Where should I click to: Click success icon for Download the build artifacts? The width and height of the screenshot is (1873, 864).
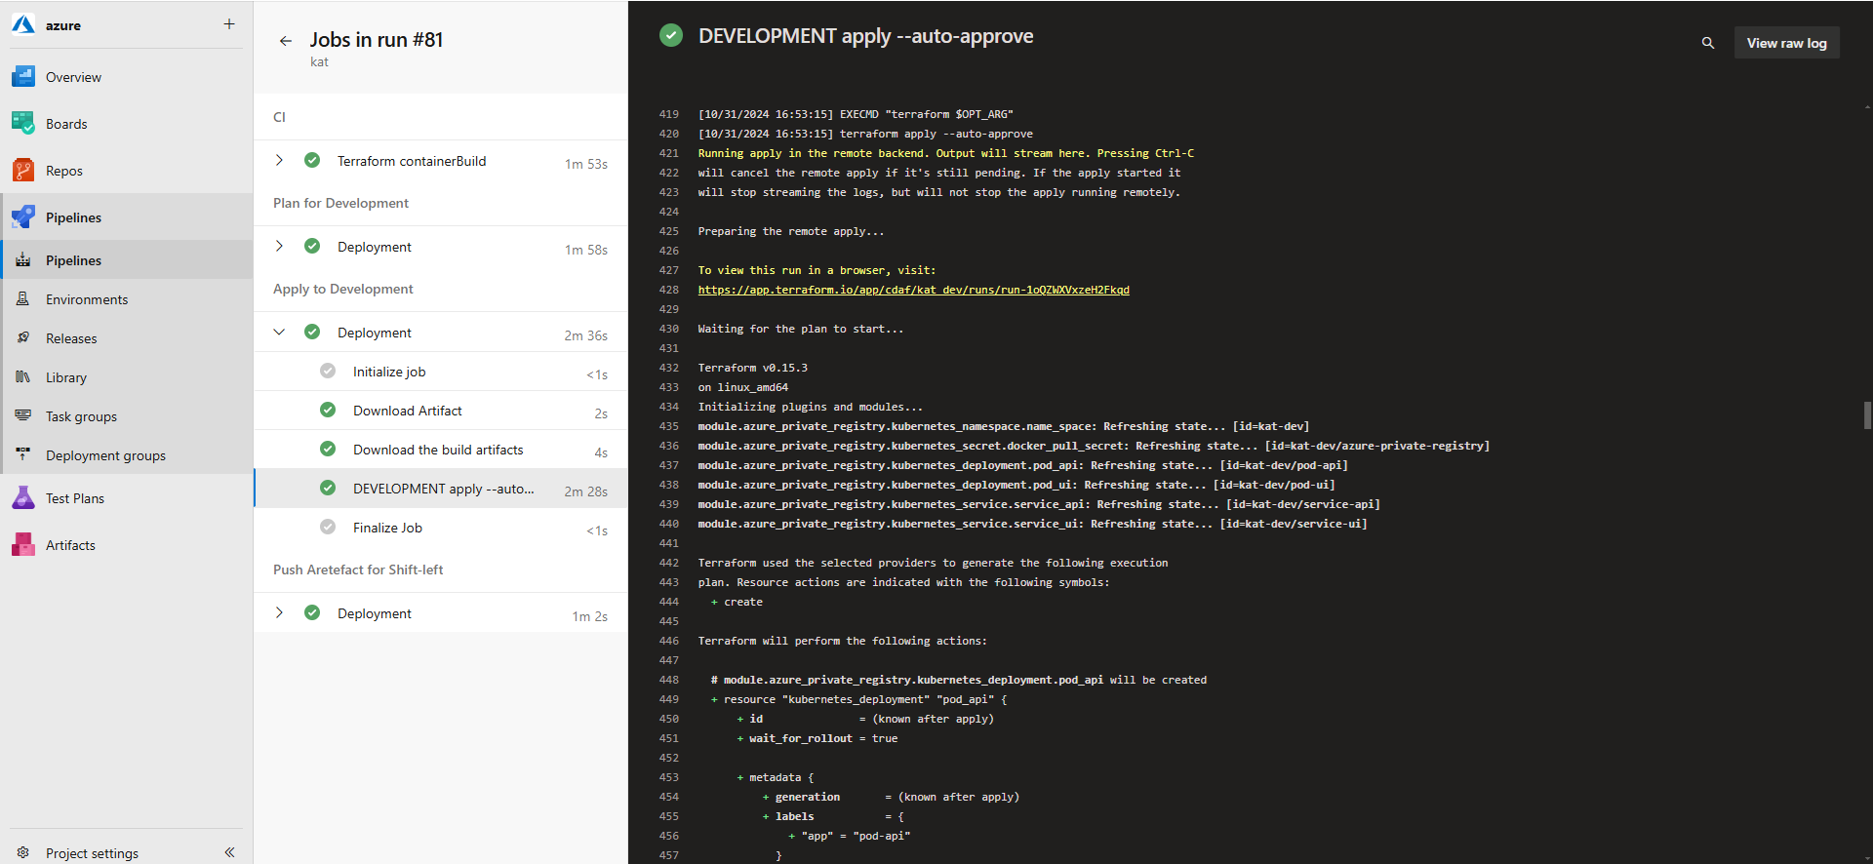coord(328,449)
